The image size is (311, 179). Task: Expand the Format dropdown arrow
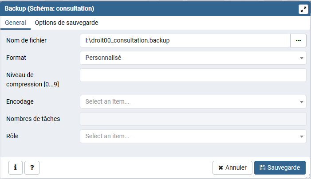click(302, 58)
